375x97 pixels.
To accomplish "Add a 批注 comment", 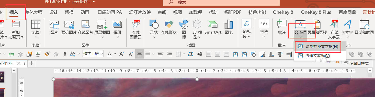I will click(282, 27).
